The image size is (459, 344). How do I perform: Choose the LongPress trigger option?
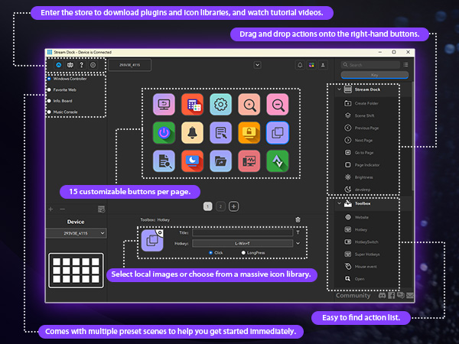(x=253, y=253)
